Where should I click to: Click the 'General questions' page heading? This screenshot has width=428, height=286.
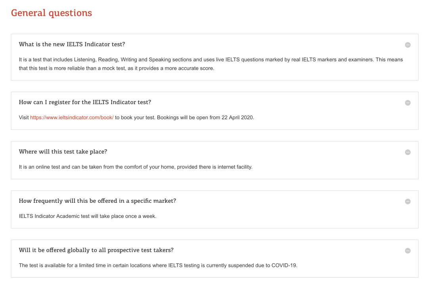click(x=51, y=13)
